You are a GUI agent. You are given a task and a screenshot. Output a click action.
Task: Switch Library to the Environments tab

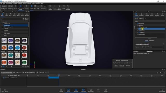pos(15,15)
